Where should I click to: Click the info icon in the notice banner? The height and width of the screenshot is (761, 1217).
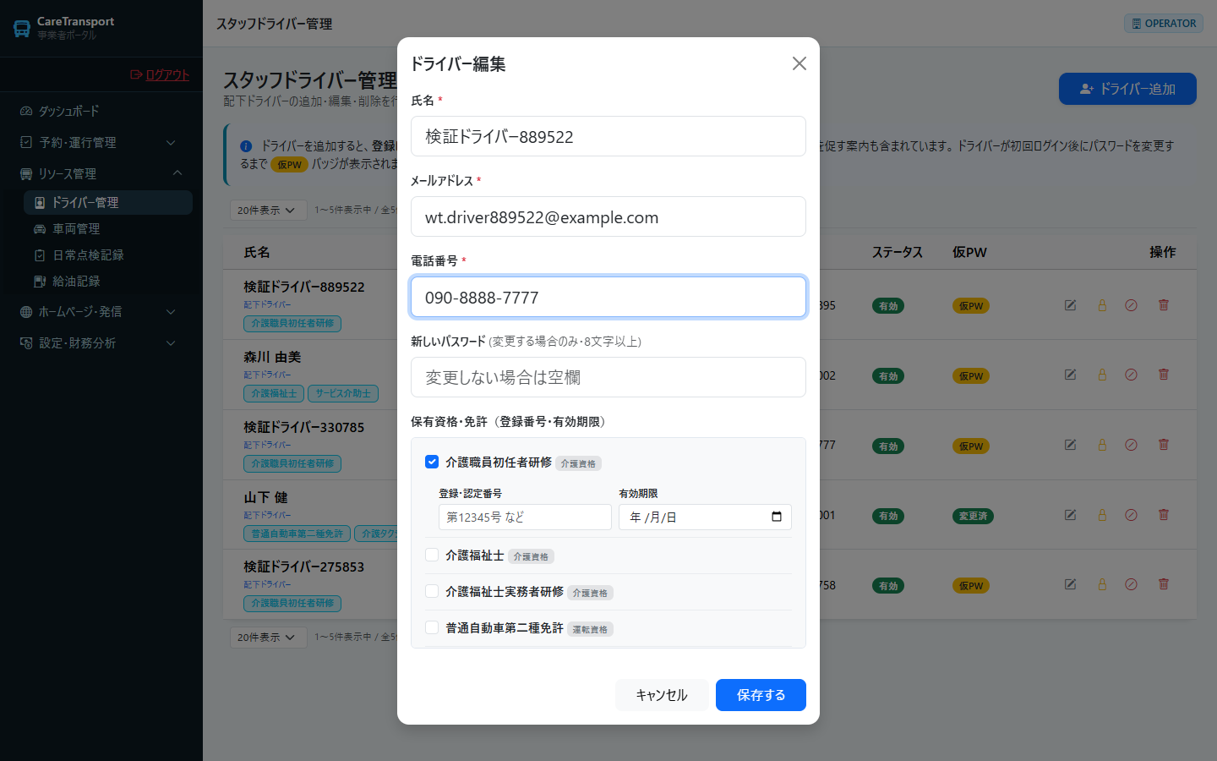point(247,145)
